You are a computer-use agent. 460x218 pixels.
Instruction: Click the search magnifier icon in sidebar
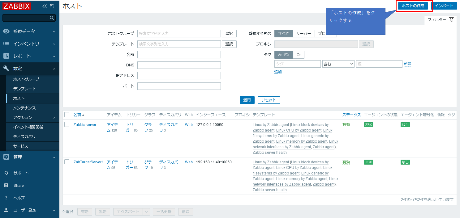52,18
